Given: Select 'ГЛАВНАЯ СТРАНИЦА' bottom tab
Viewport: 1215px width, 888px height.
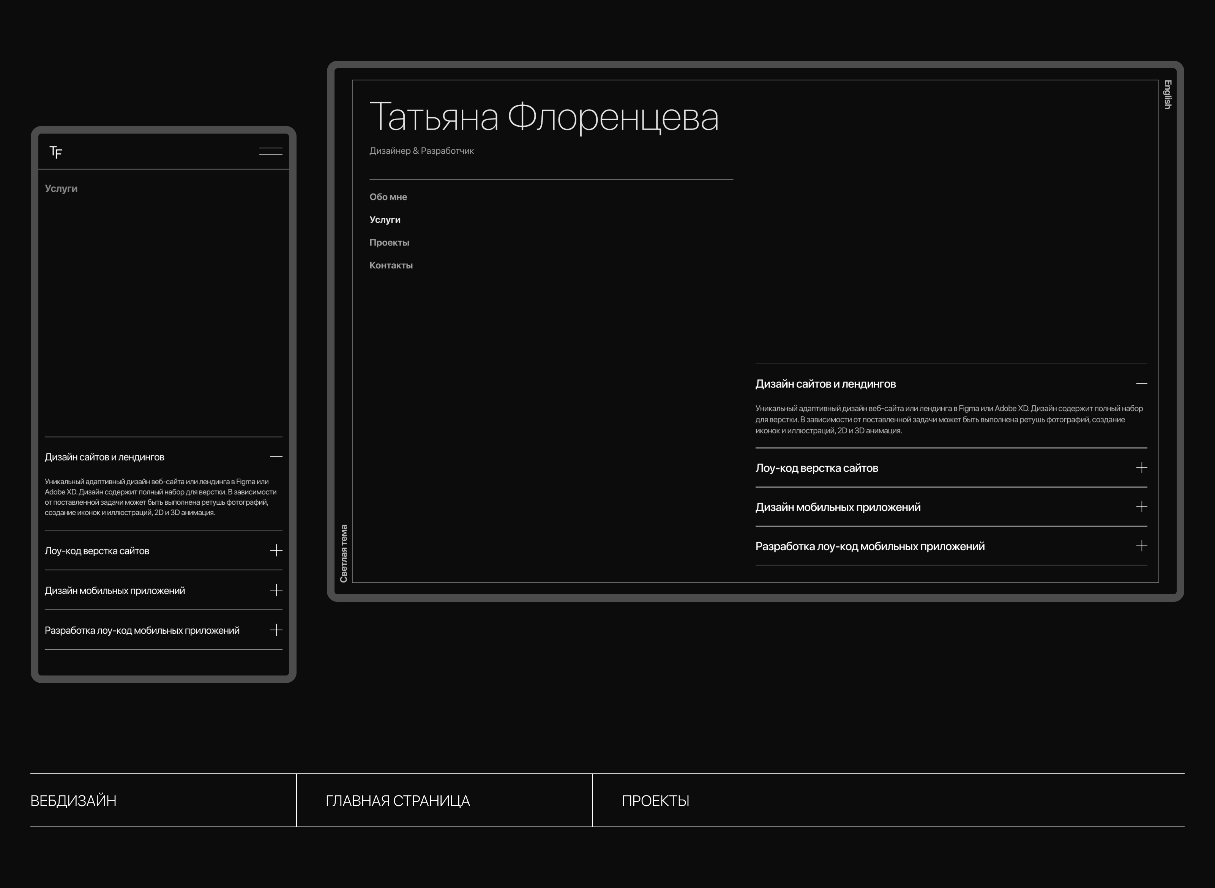Looking at the screenshot, I should 398,801.
